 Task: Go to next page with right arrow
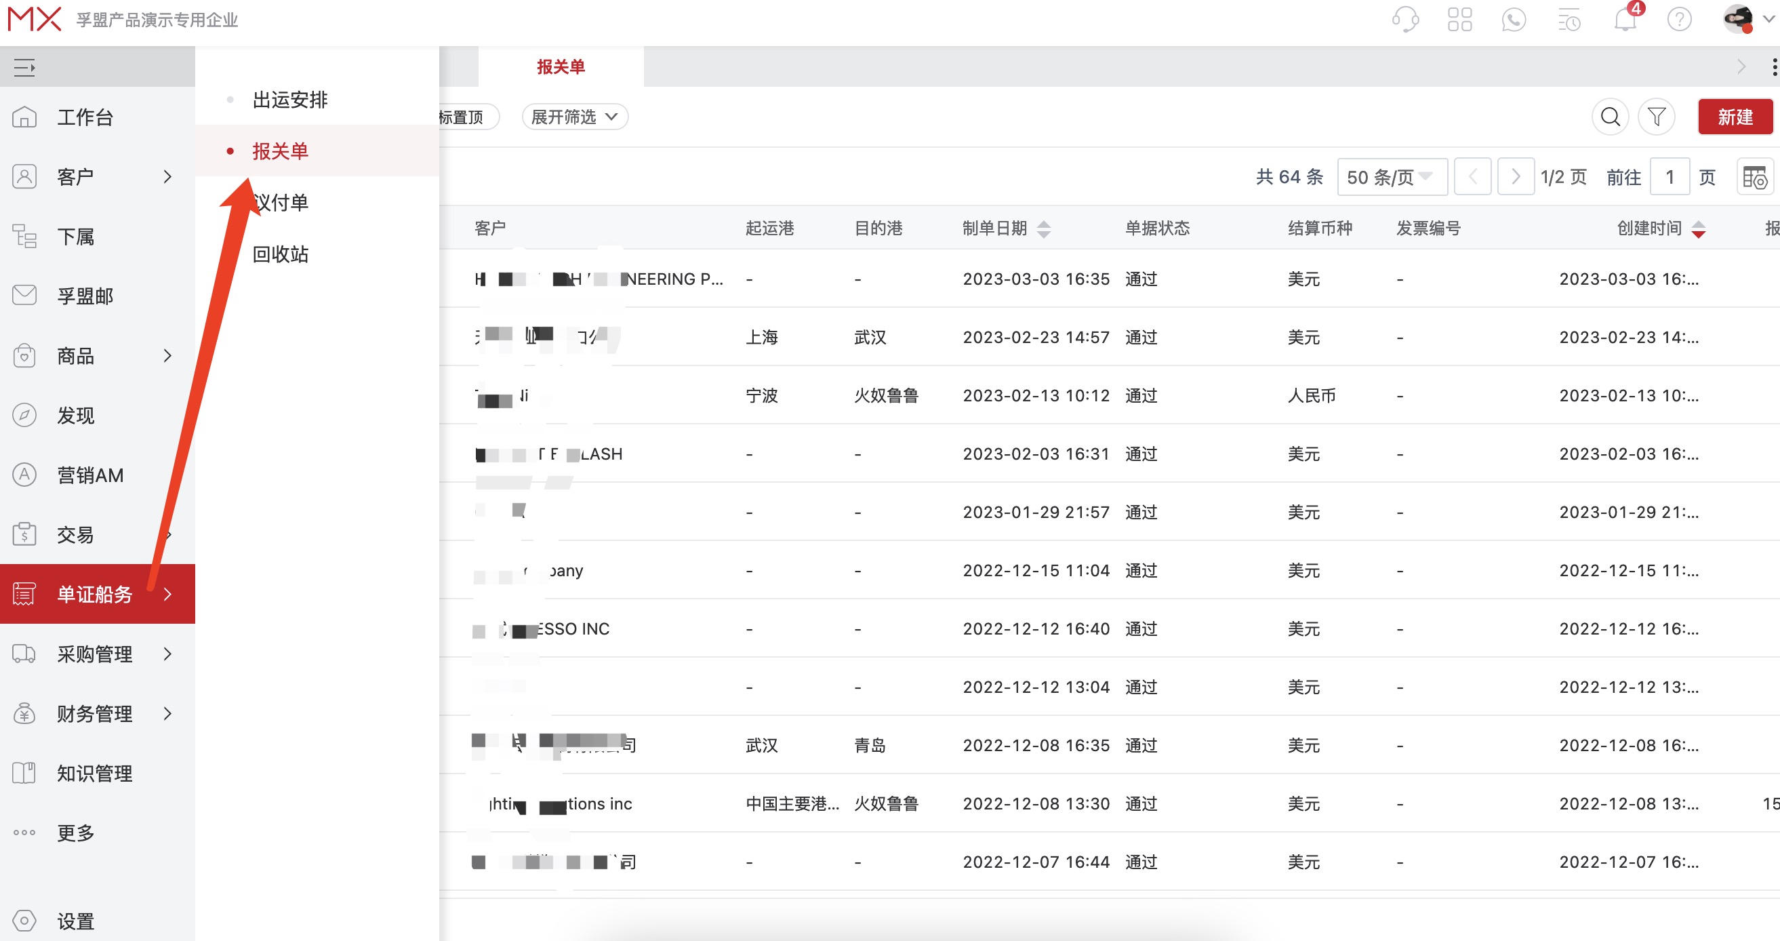pyautogui.click(x=1516, y=177)
